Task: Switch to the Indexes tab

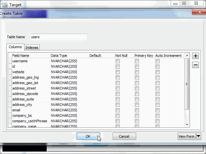Action: (x=32, y=47)
